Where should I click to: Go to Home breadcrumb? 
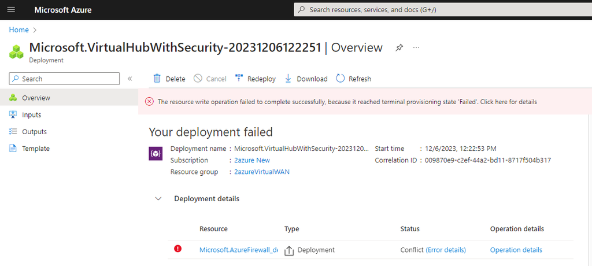point(19,30)
